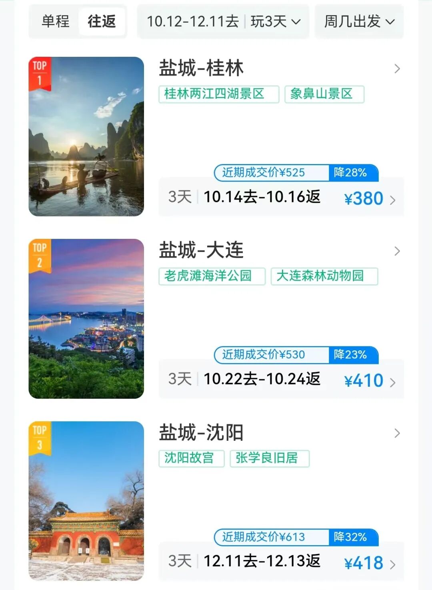The width and height of the screenshot is (432, 590).
Task: Open the Shenyang palace gate thumbnail
Action: tap(86, 500)
